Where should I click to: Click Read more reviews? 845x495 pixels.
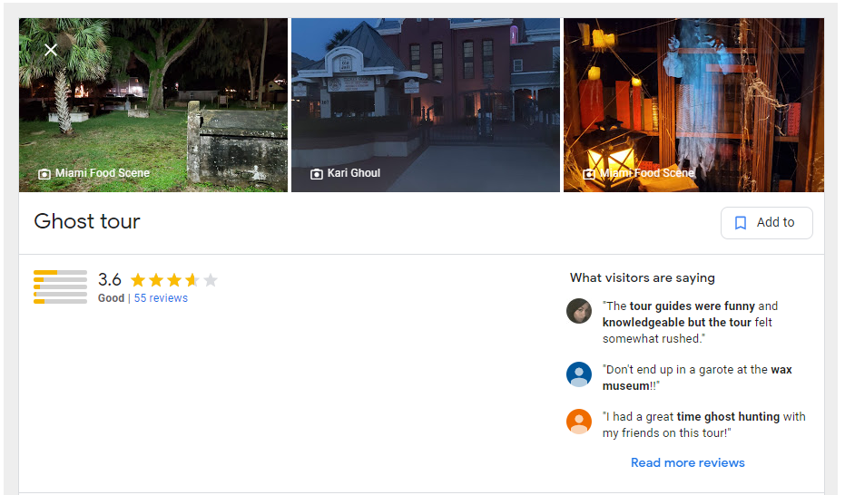tap(688, 462)
